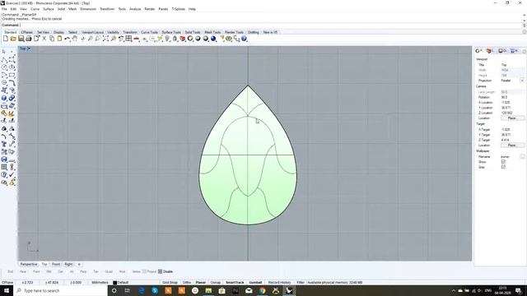Click the padlock Lock objects icon

click(175, 39)
